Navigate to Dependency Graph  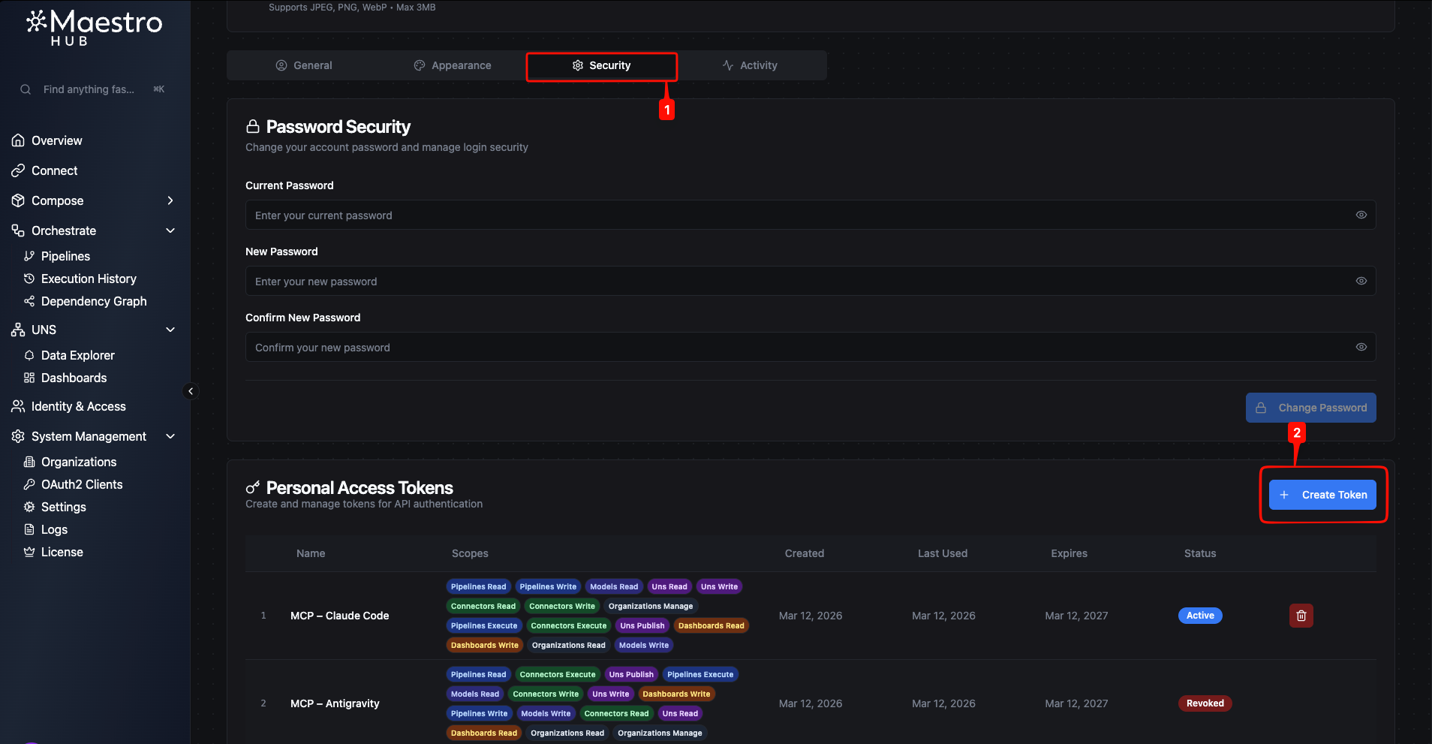coord(93,301)
